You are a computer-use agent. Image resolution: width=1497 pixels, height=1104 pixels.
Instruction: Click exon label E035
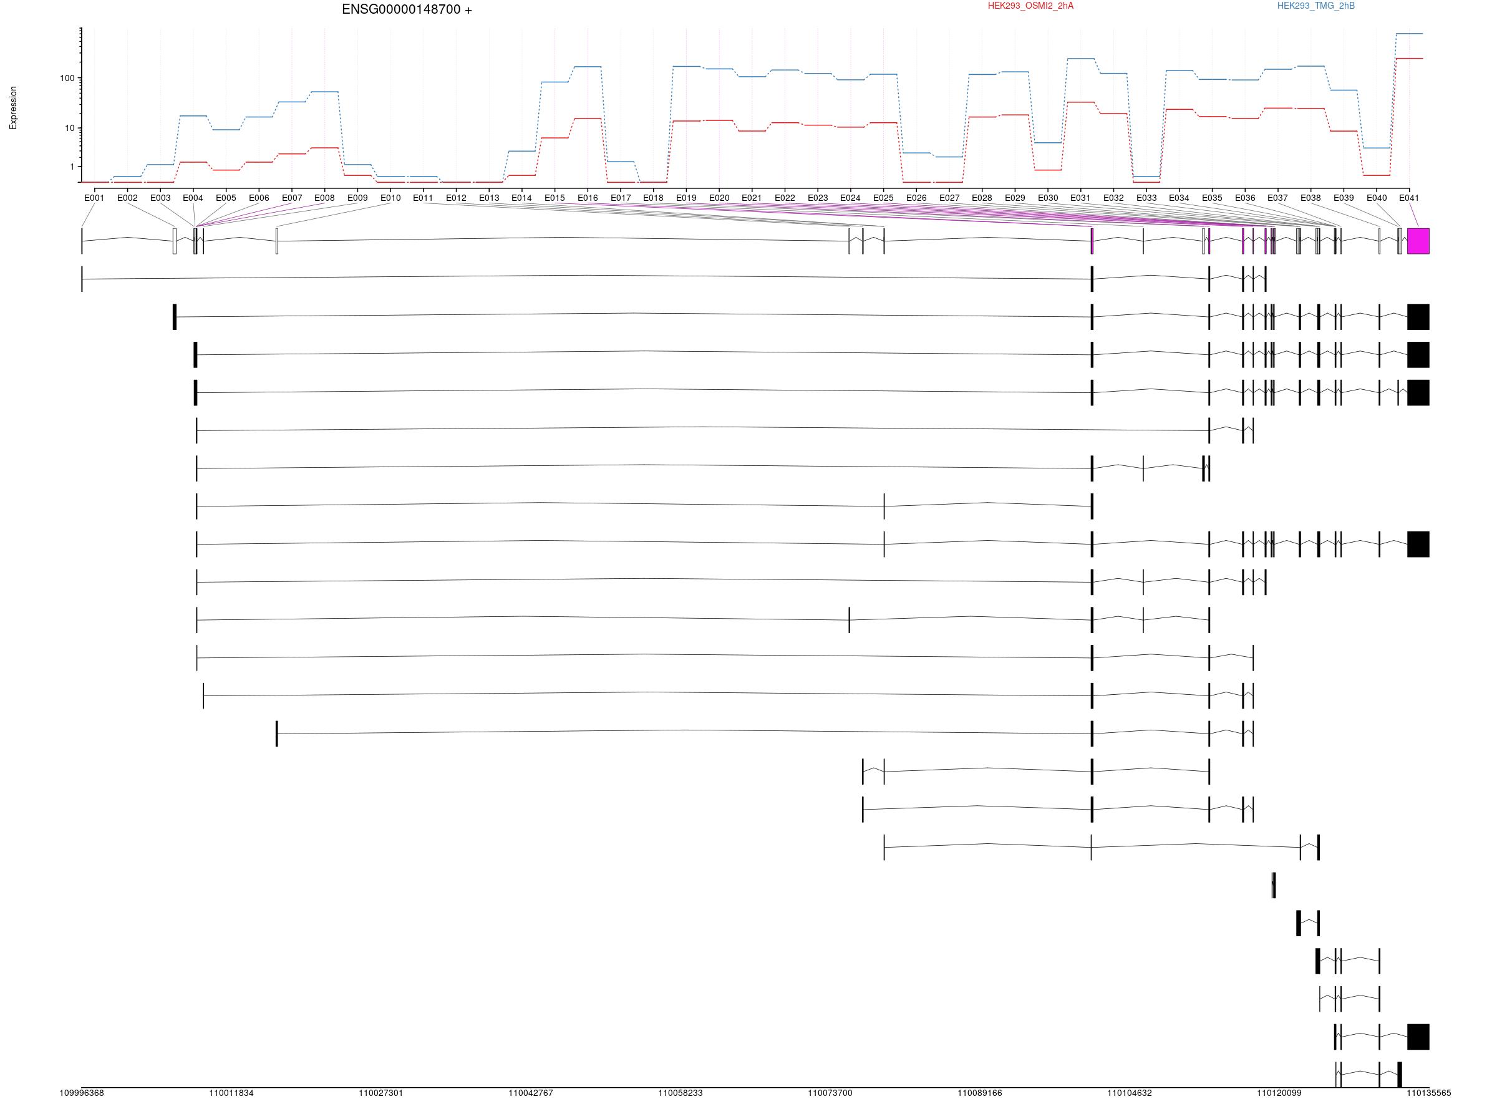point(1213,198)
